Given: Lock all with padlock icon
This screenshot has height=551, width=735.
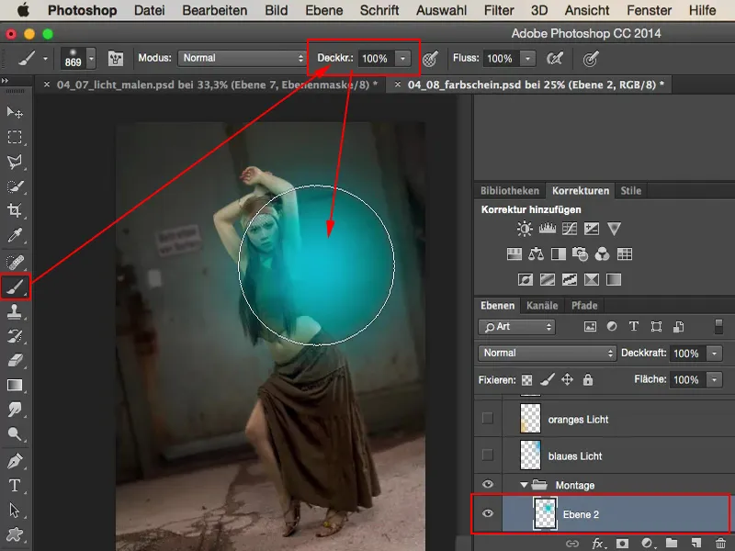Looking at the screenshot, I should coord(588,379).
